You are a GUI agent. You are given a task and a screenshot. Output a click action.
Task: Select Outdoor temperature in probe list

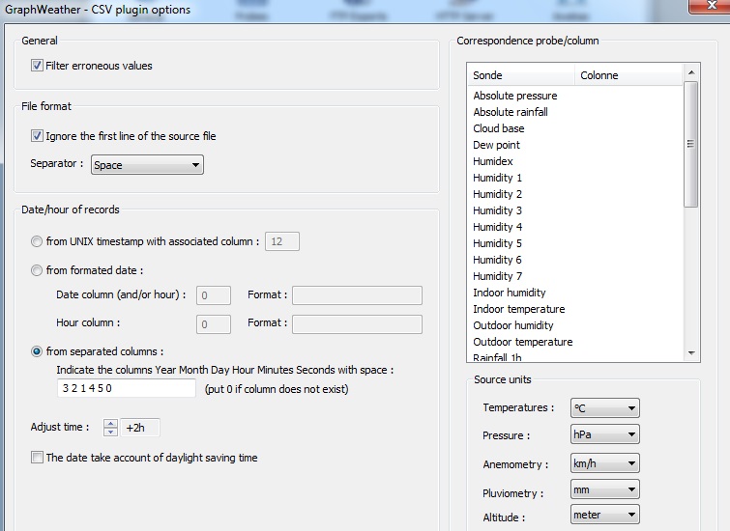[x=522, y=342]
